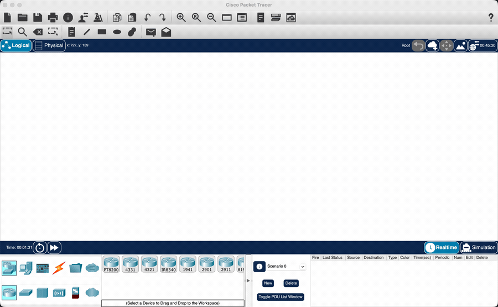Image resolution: width=498 pixels, height=307 pixels.
Task: Select WAN Emulation cloud subcategory
Action: tap(92, 293)
